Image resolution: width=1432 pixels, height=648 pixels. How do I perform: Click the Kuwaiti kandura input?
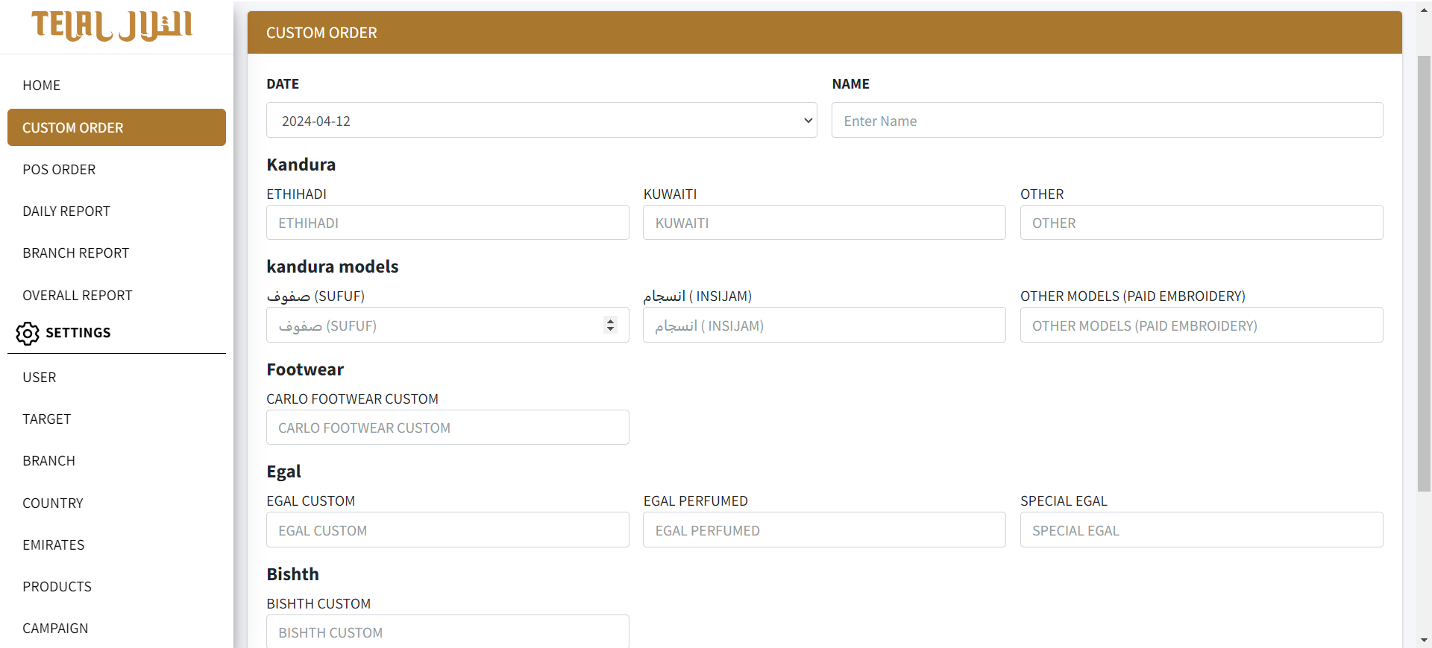(x=824, y=223)
